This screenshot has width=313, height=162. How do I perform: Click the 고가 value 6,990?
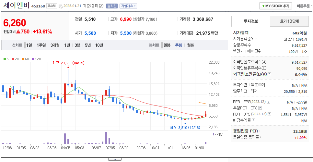[126, 19]
